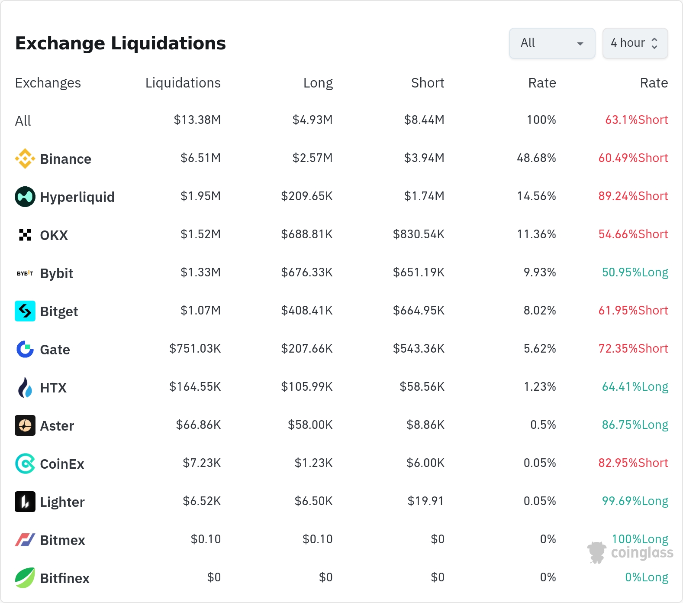Screen dimensions: 683x603
Task: Click the CoinEx logo icon
Action: (25, 464)
